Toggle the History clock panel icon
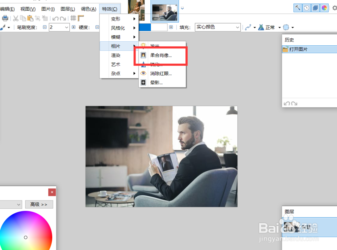 pyautogui.click(x=306, y=8)
